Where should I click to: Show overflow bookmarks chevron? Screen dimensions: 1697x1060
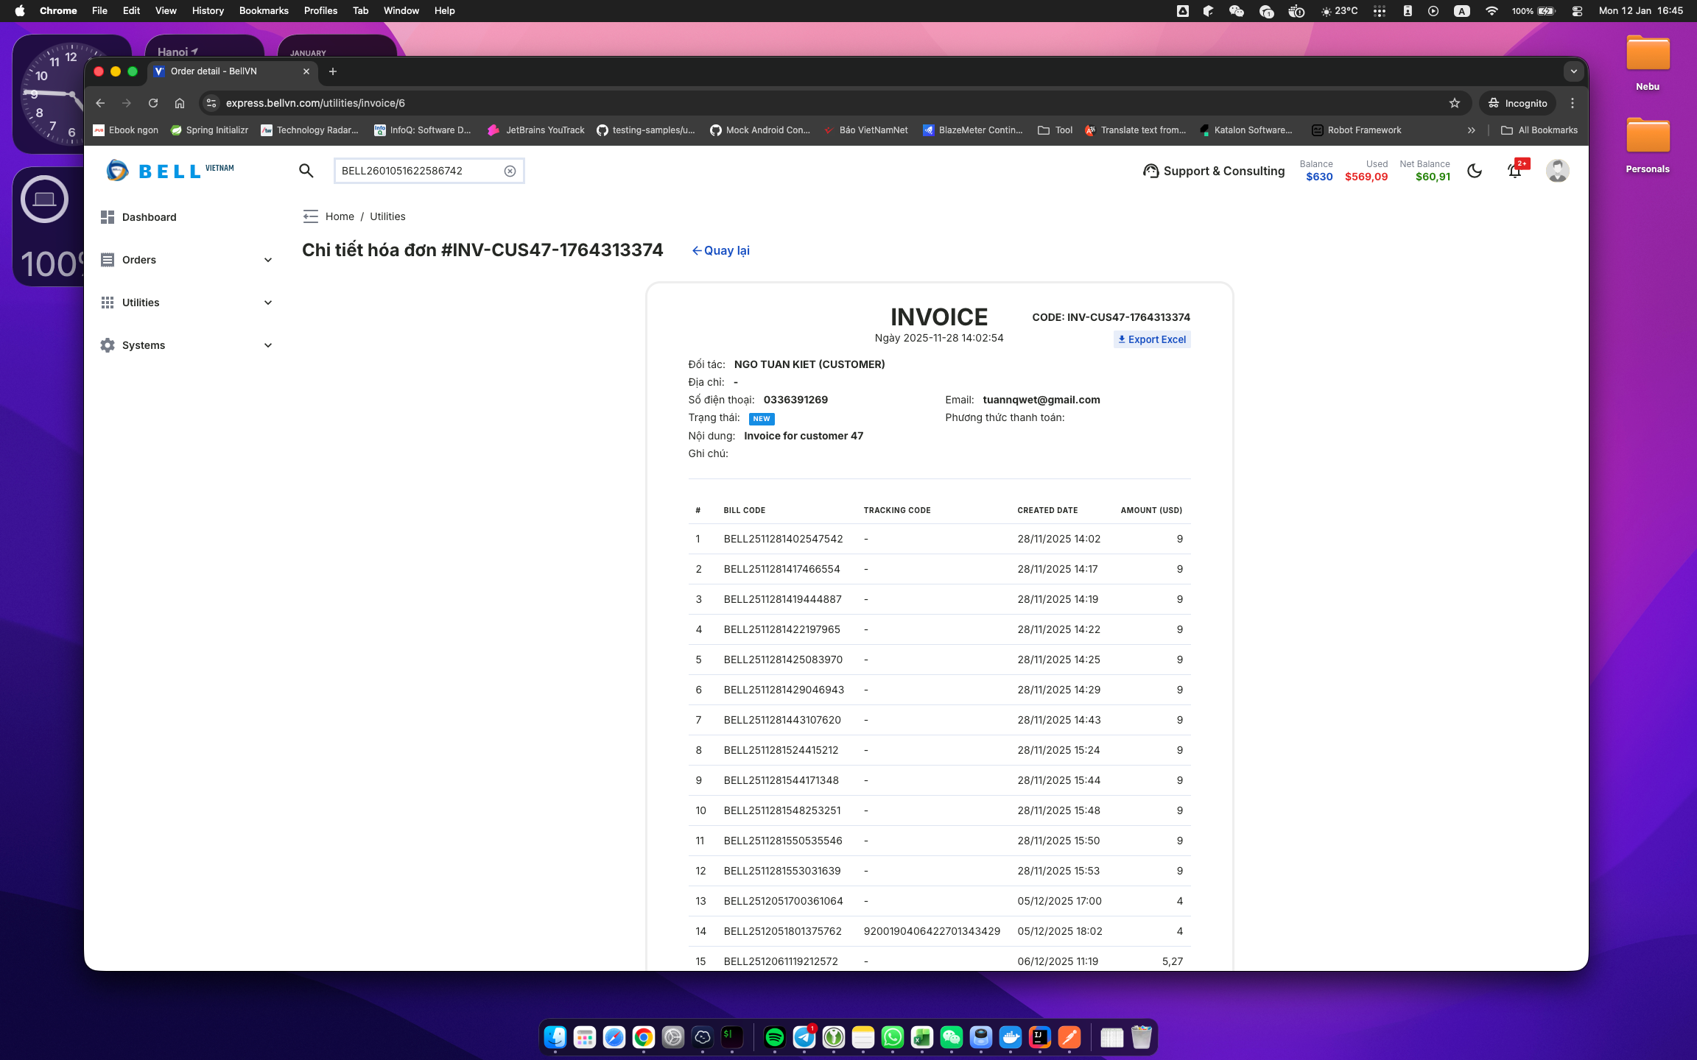[1471, 130]
